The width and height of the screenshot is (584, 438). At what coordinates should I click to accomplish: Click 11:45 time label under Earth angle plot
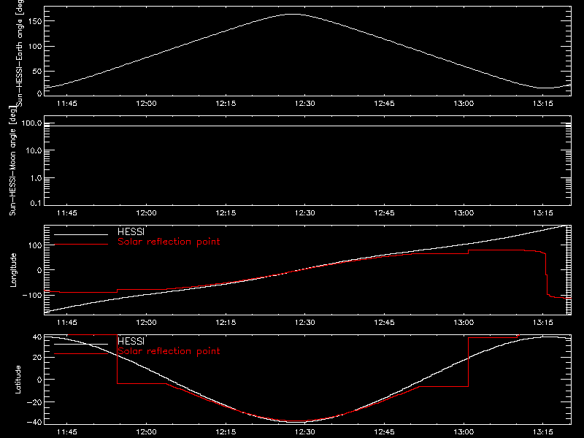pyautogui.click(x=67, y=104)
